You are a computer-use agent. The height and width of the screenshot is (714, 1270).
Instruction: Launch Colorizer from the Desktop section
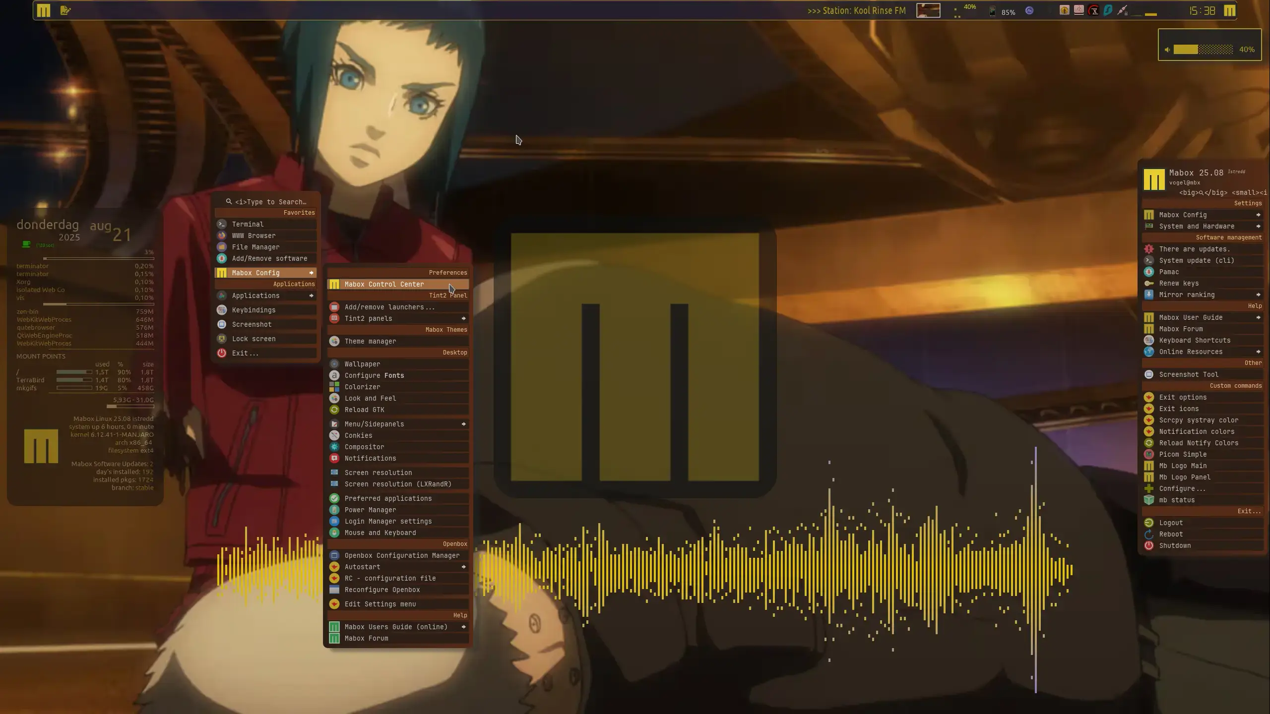[362, 387]
